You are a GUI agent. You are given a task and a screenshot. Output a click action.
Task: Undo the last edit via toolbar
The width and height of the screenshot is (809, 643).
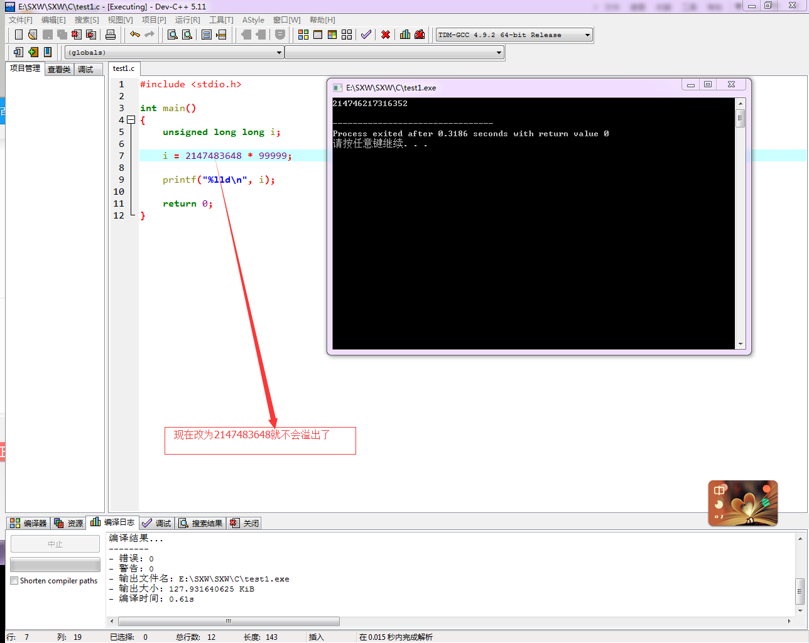point(135,35)
